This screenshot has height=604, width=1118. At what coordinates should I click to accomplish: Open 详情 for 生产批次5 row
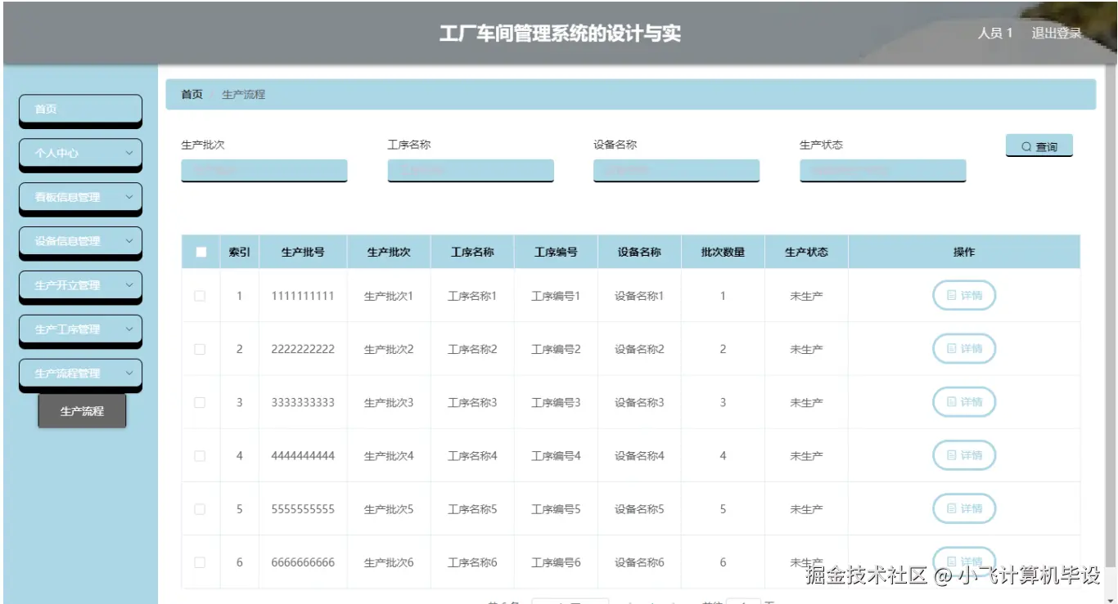[x=964, y=508]
